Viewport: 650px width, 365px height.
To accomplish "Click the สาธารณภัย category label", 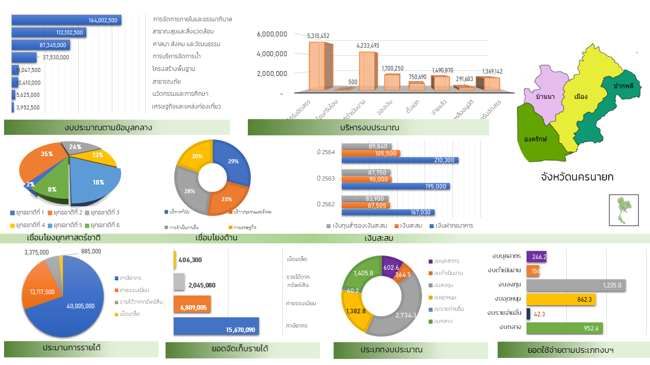I will point(167,81).
